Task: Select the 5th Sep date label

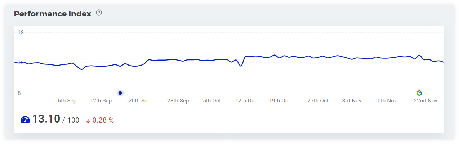Action: (67, 101)
